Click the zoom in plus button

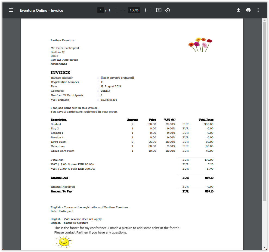(146, 10)
